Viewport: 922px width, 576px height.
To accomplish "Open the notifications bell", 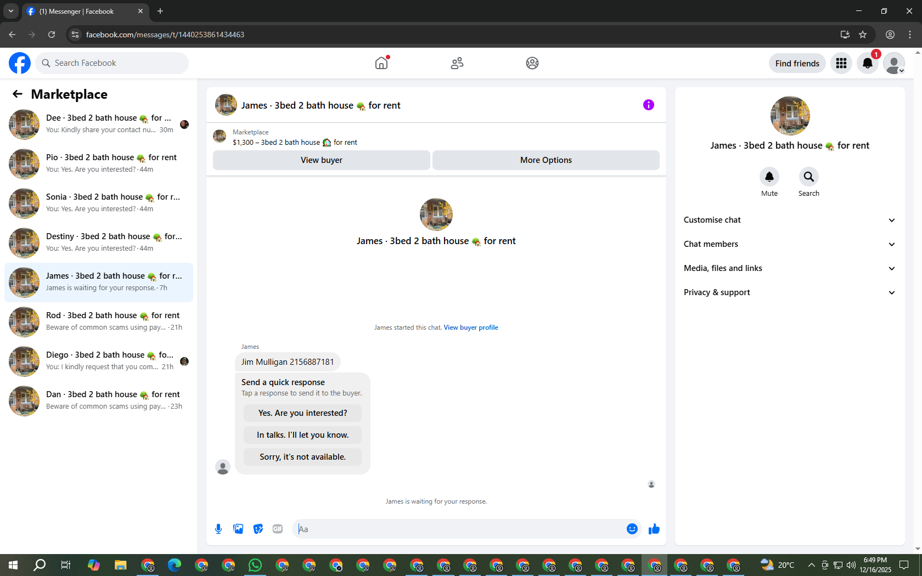I will (868, 63).
